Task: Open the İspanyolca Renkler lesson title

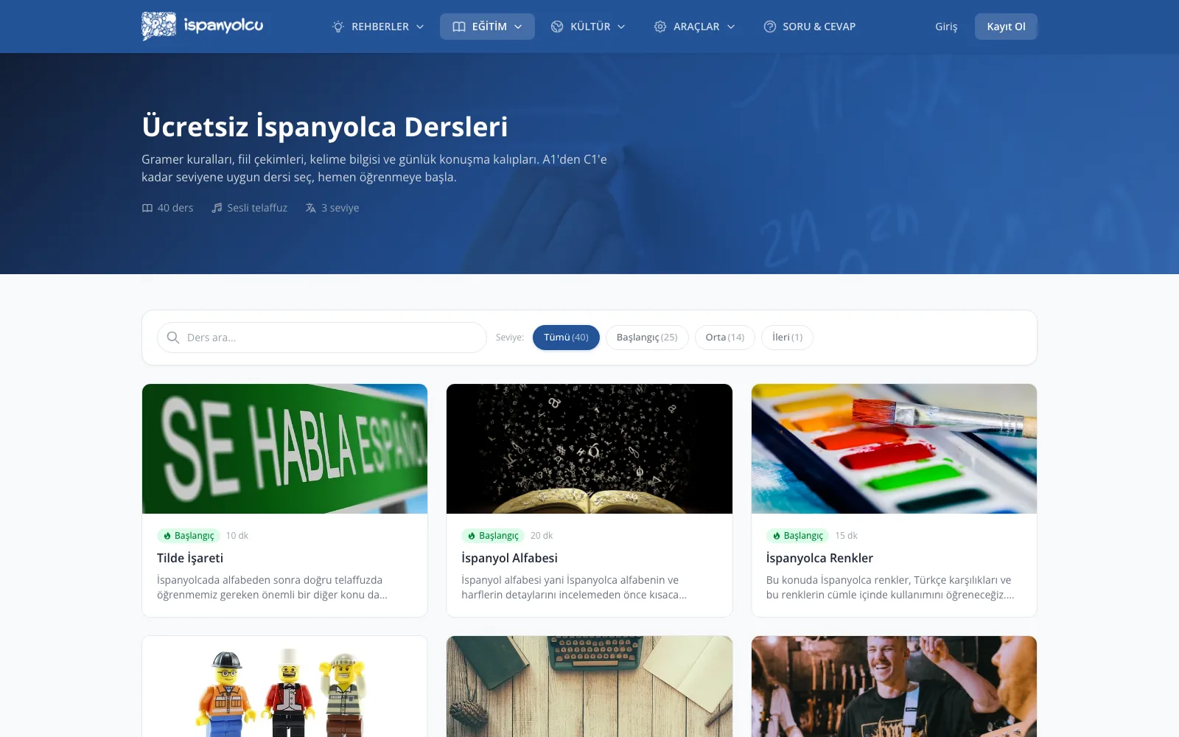Action: coord(819,558)
